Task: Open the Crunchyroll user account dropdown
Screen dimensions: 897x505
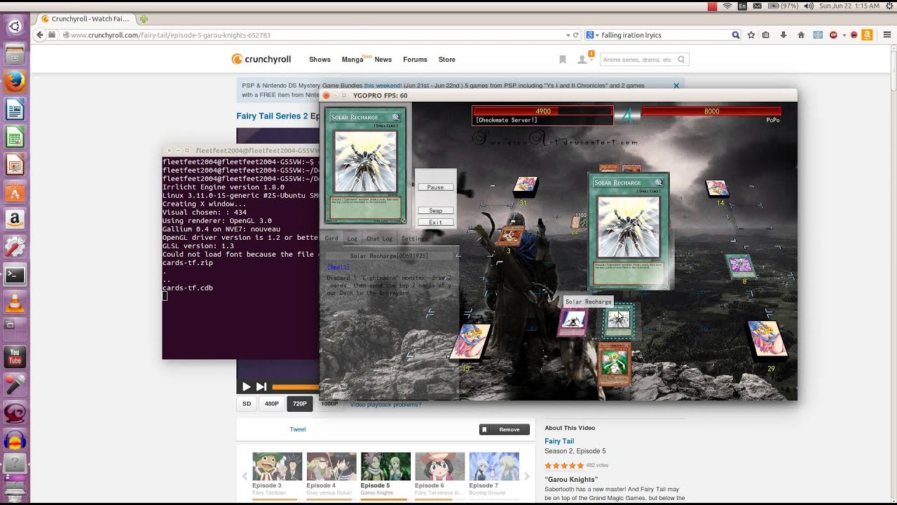Action: click(x=584, y=60)
